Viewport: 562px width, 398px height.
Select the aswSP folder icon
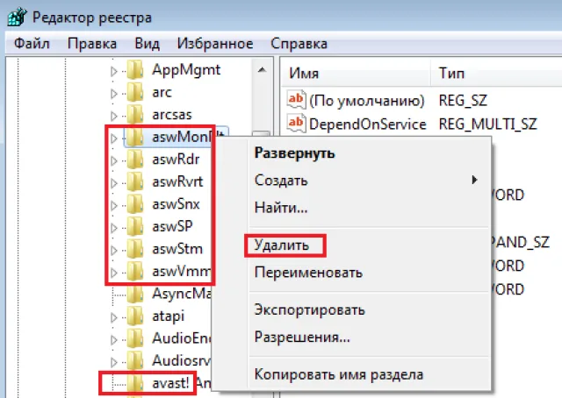click(135, 226)
